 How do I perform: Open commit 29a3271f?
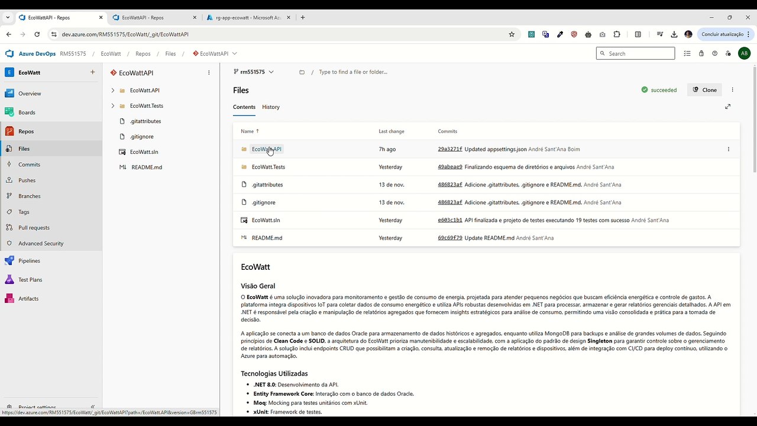click(x=450, y=149)
